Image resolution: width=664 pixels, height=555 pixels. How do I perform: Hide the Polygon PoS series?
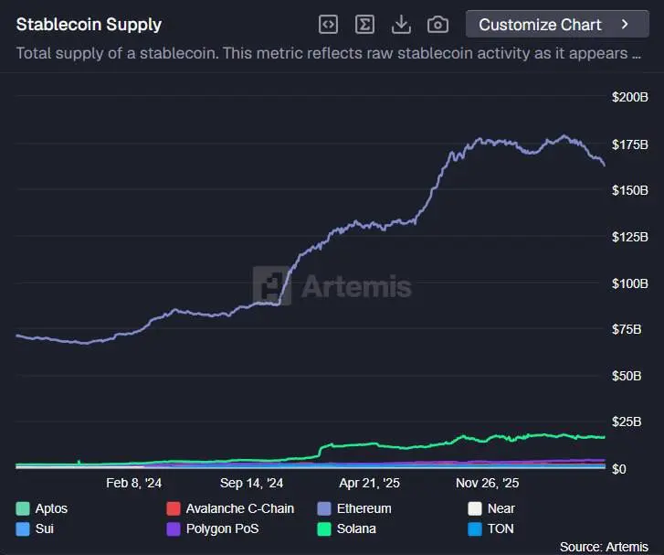tap(213, 528)
